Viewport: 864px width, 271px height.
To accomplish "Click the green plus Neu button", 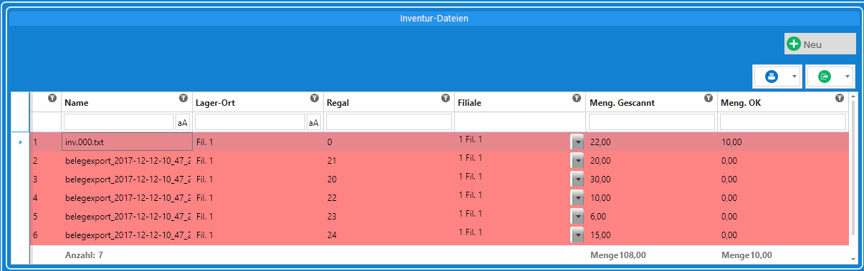I will pos(820,44).
